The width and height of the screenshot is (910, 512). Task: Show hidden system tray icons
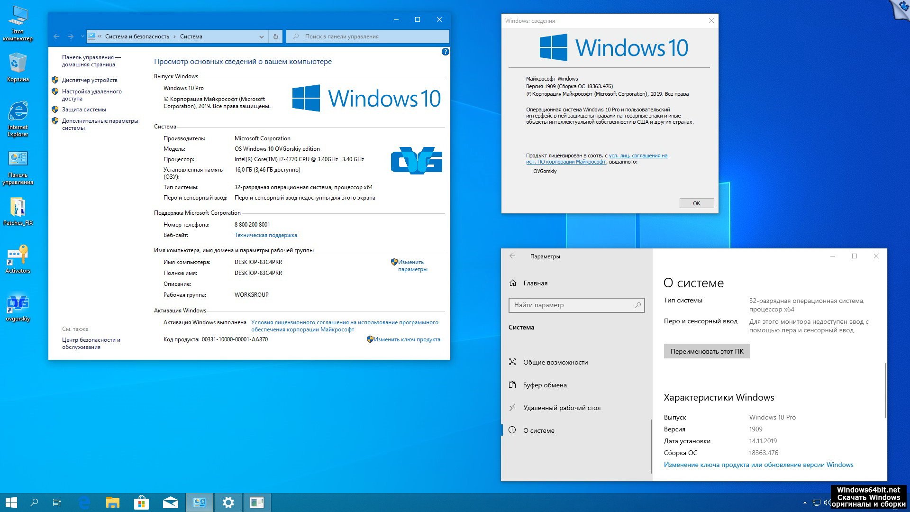click(x=804, y=503)
